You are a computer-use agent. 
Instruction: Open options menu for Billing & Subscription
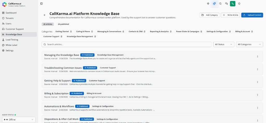pyautogui.click(x=257, y=95)
